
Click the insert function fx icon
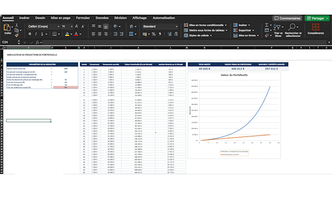[x=38, y=42]
